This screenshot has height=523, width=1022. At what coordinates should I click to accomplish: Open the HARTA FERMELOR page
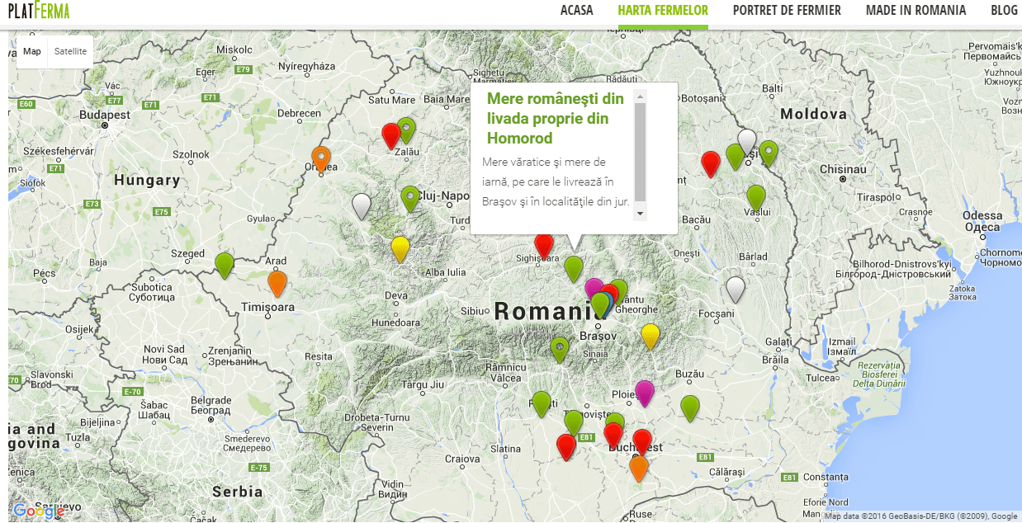[x=663, y=11]
